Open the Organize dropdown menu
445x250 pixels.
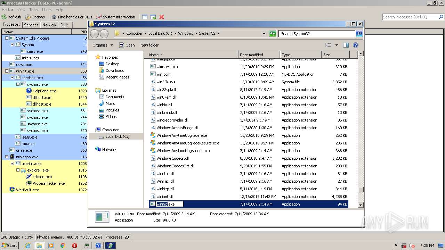click(x=103, y=45)
